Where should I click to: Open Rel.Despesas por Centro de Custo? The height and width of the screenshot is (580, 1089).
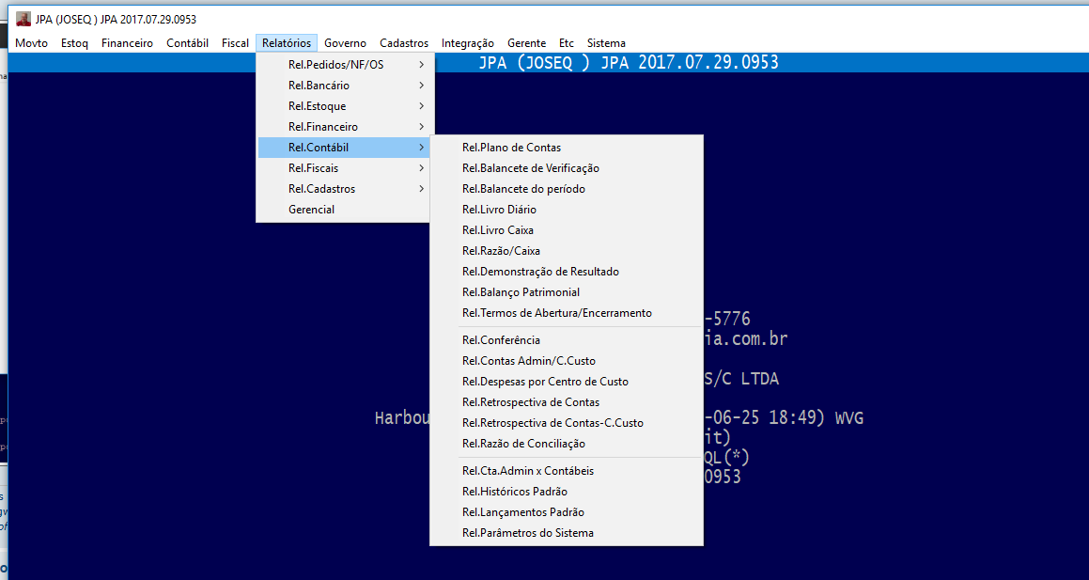[567, 382]
